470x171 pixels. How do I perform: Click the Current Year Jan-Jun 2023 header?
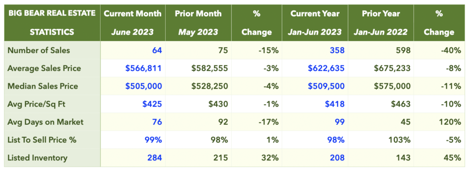(x=315, y=23)
